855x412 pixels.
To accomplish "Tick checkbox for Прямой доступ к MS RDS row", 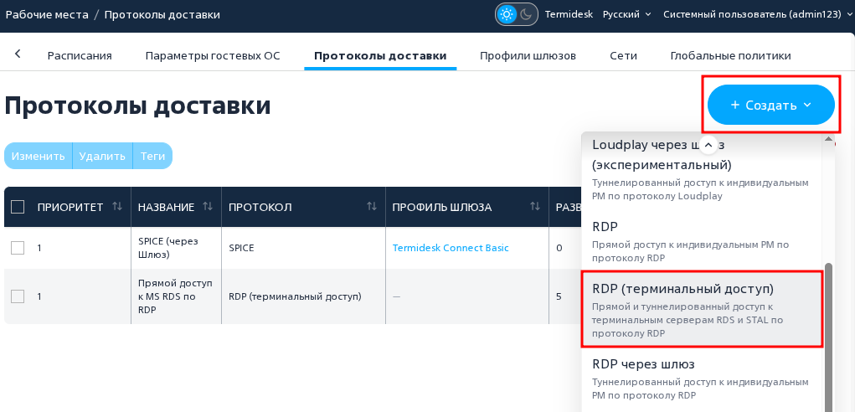I will 18,296.
